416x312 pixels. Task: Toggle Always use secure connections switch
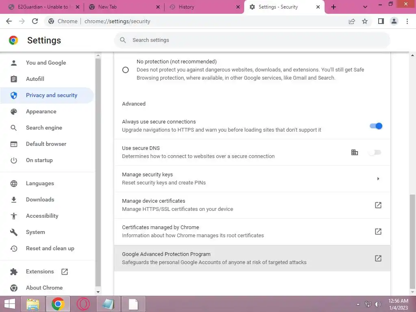(376, 126)
